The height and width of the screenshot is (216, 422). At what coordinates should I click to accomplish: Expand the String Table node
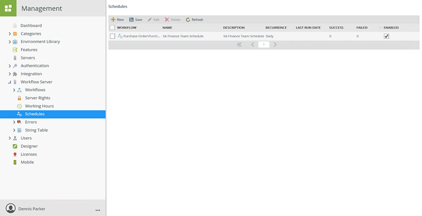pyautogui.click(x=14, y=130)
